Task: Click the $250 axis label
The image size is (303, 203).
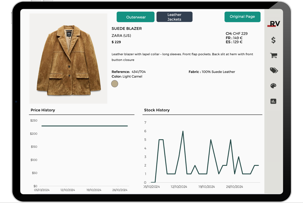Action: (34, 121)
